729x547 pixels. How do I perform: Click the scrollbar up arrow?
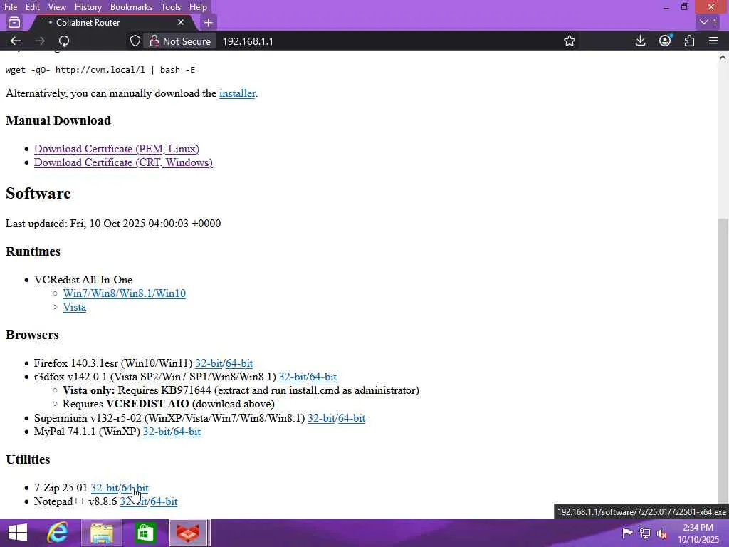click(x=723, y=57)
